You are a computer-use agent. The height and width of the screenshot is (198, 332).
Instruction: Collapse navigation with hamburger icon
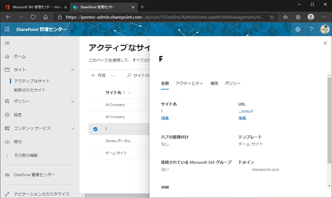[x=7, y=43]
